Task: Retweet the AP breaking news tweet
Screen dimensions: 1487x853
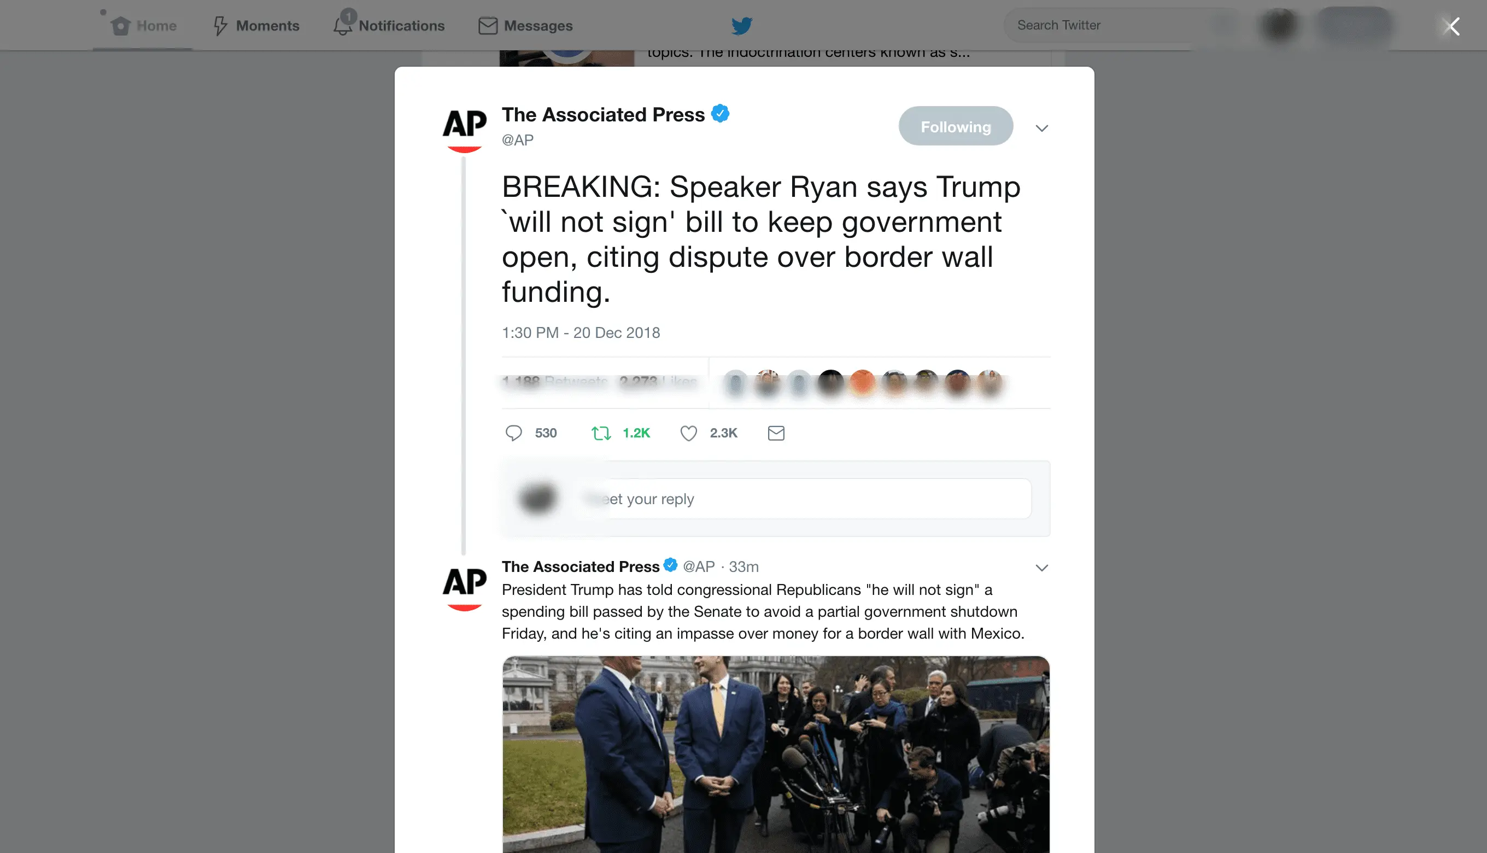Action: point(601,433)
